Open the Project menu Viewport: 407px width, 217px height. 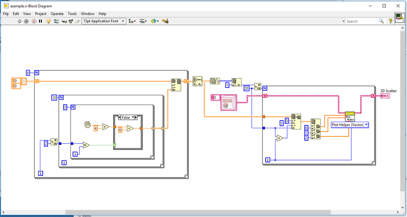click(41, 14)
